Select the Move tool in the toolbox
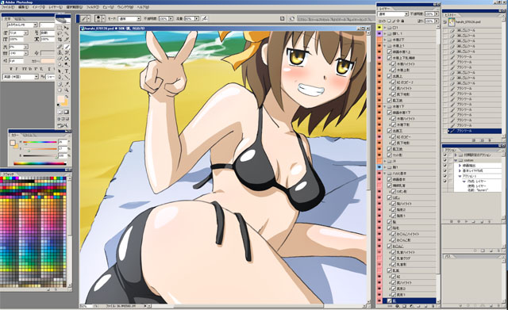The height and width of the screenshot is (310, 508). click(x=67, y=28)
